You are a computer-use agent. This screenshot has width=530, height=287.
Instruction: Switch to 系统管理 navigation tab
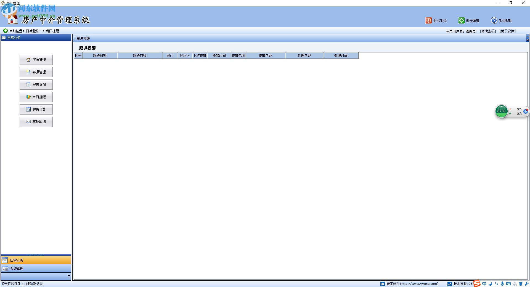36,269
